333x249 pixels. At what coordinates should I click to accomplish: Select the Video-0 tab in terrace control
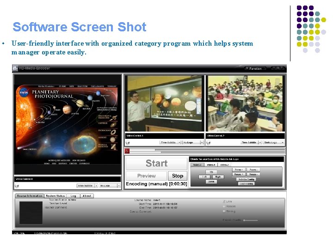[x=197, y=165]
